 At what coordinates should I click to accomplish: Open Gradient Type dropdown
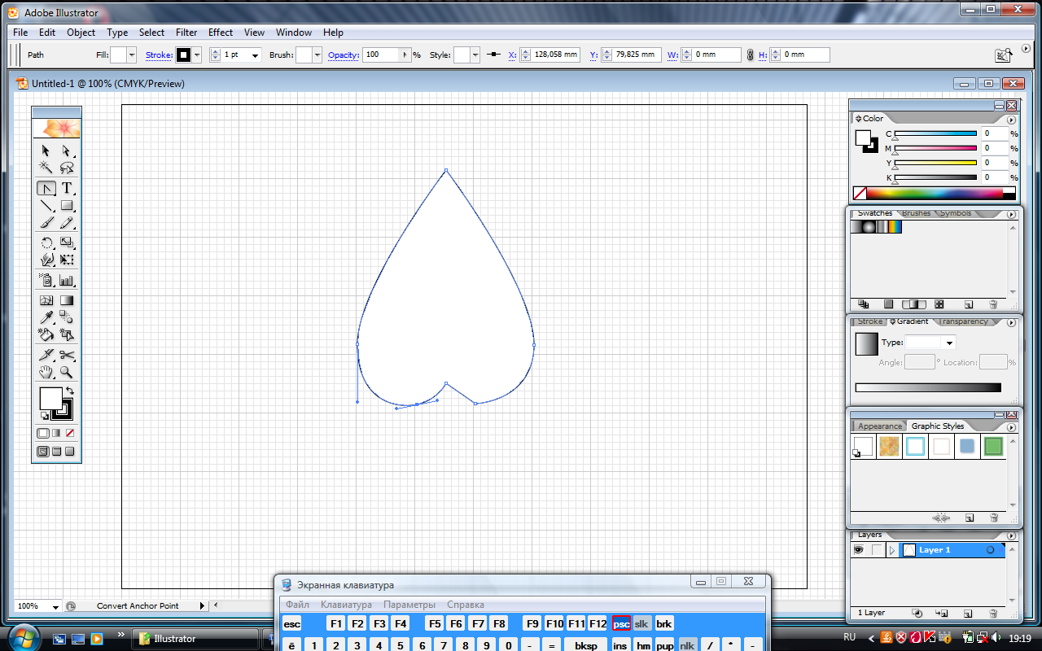click(x=949, y=343)
